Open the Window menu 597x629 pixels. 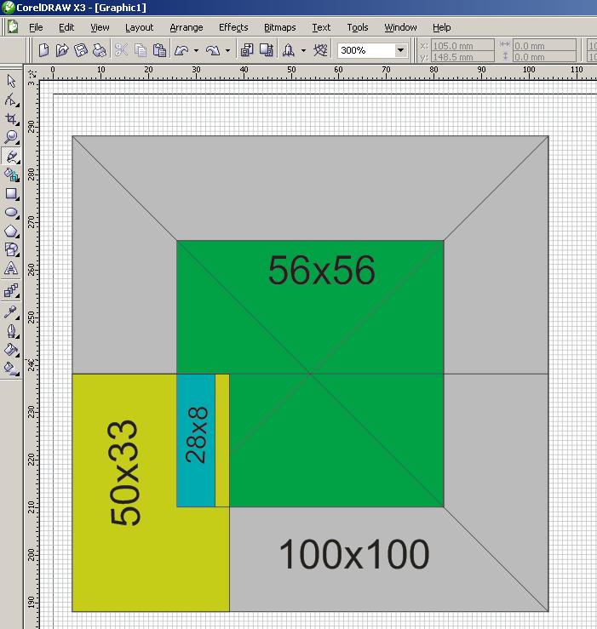pyautogui.click(x=400, y=27)
